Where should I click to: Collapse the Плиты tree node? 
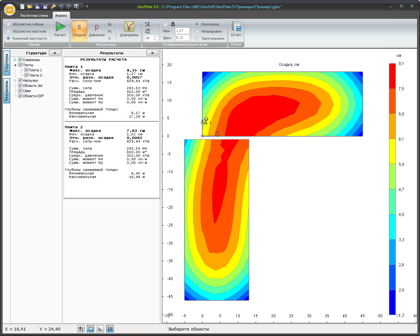[15, 65]
